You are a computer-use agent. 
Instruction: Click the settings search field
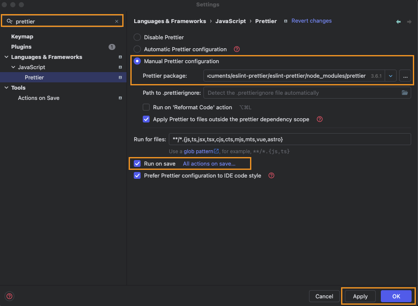(62, 21)
